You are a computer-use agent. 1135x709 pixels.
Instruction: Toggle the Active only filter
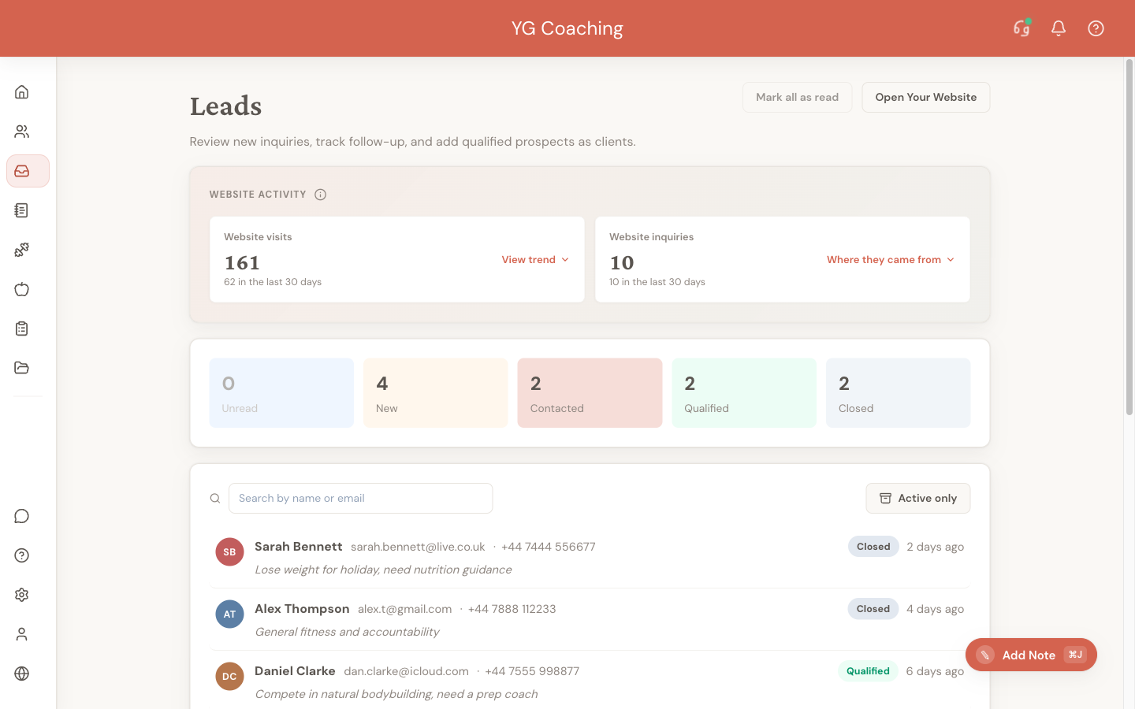[917, 499]
